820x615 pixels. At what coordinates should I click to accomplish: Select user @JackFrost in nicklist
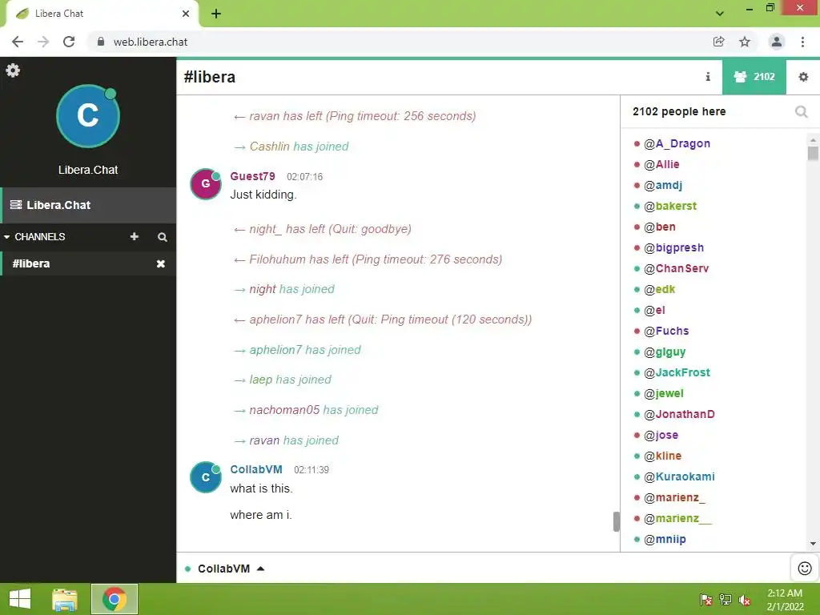click(677, 372)
